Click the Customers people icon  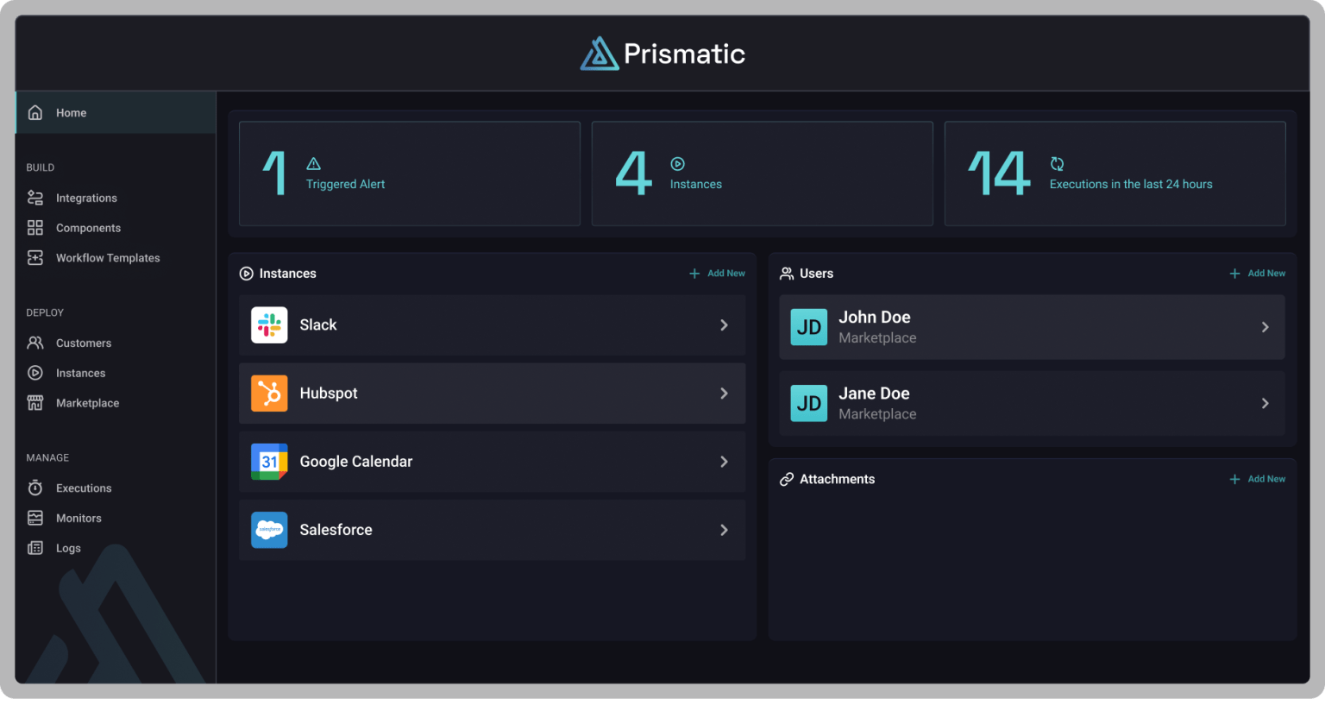[35, 343]
